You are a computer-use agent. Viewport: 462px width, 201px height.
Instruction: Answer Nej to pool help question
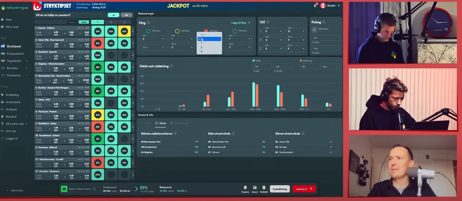coord(126,15)
